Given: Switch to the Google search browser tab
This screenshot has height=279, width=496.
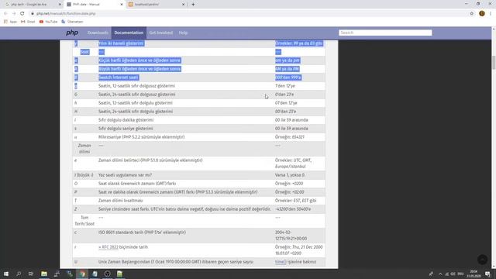Looking at the screenshot, I should [x=32, y=5].
